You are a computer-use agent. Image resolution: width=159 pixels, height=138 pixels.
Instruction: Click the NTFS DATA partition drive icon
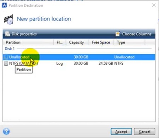[6, 63]
